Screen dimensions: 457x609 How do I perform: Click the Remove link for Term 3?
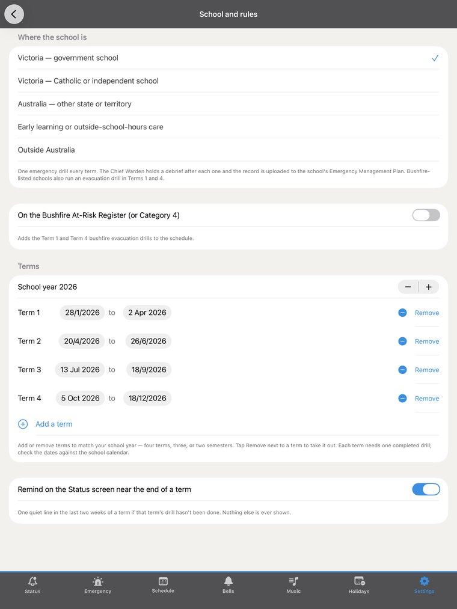click(x=427, y=370)
